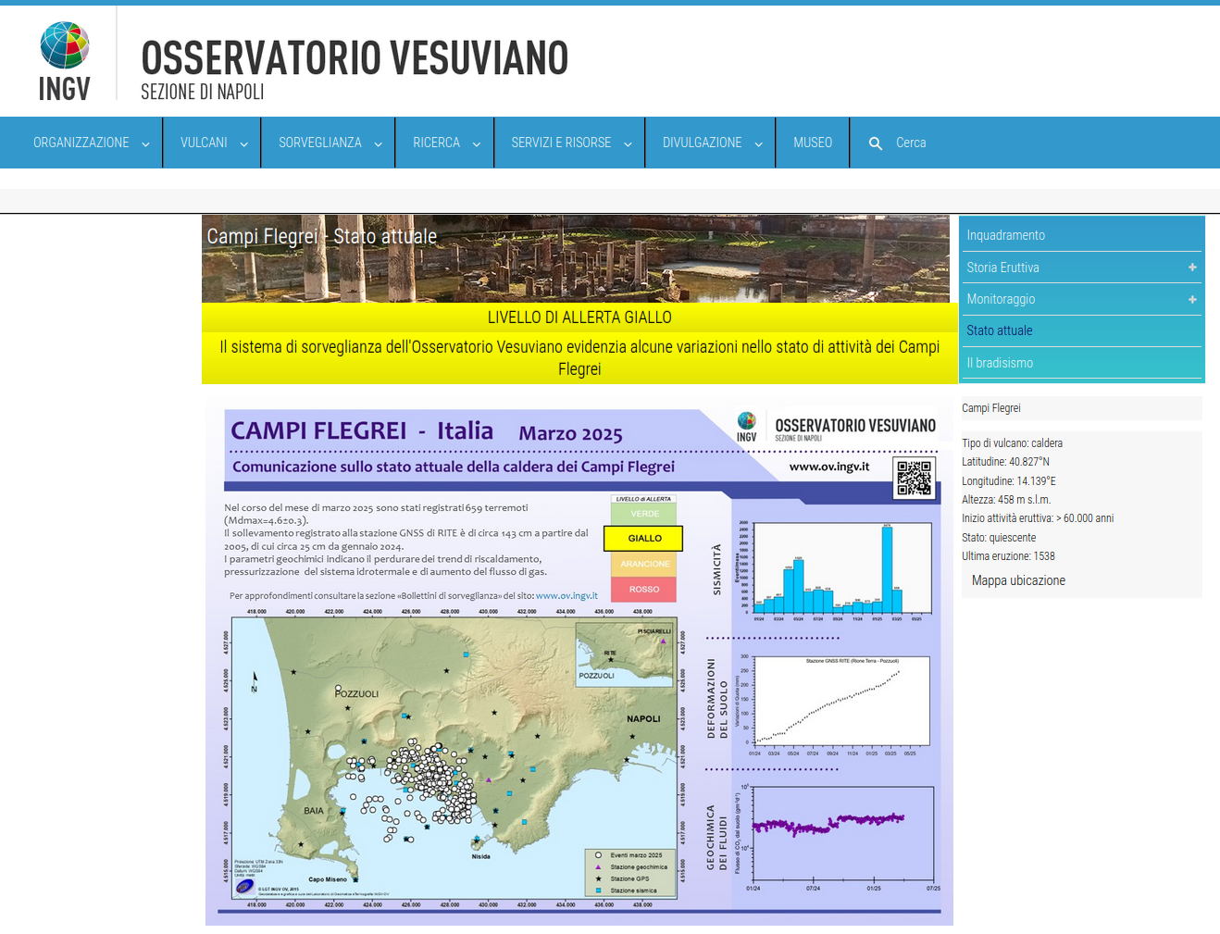Viewport: 1220px width, 934px height.
Task: Click the ROSSO alert level box
Action: 643,589
